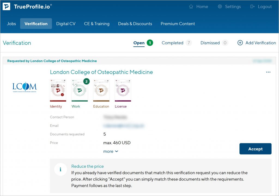The height and width of the screenshot is (196, 279).
Task: Click the Work label
Action: (76, 106)
